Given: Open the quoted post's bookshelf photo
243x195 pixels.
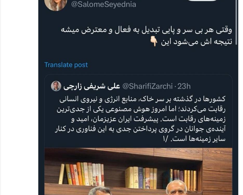Looking at the screenshot, I should (138, 171).
